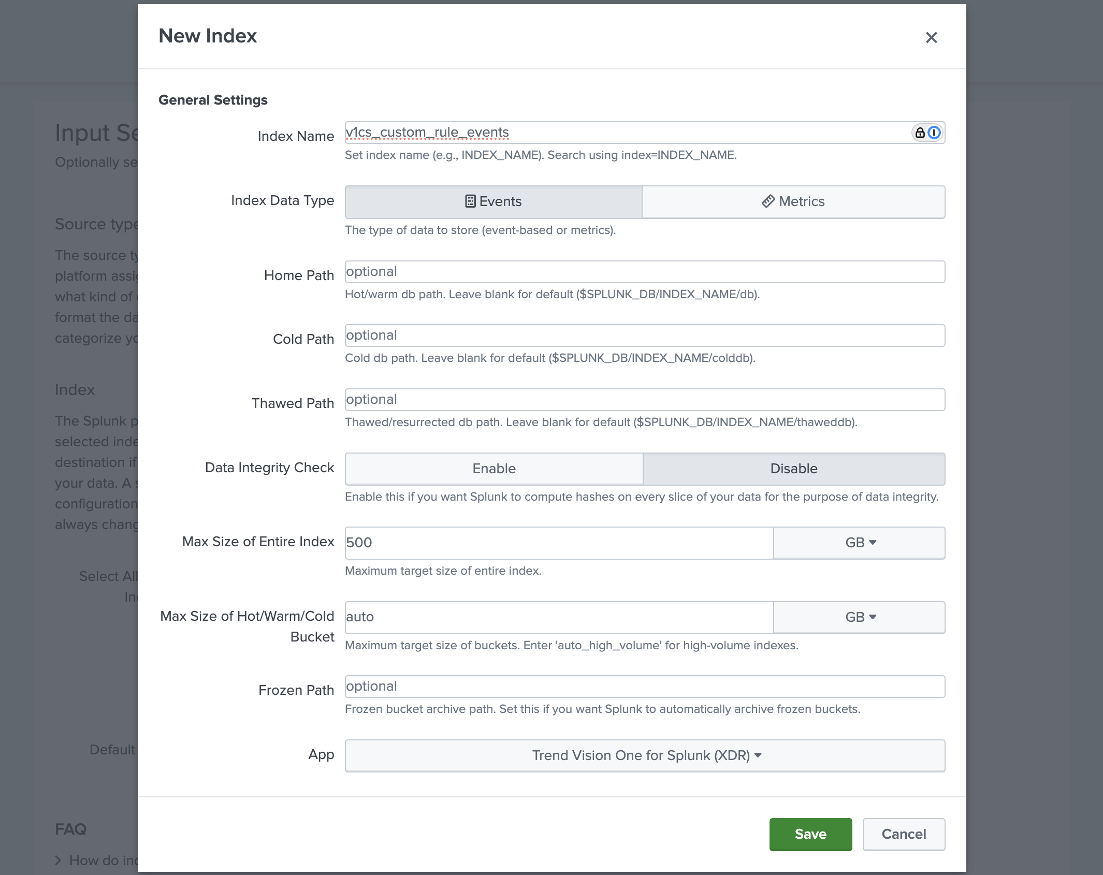Select Events index data type
This screenshot has height=875, width=1103.
pyautogui.click(x=494, y=201)
